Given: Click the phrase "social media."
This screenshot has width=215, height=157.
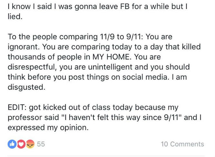Looking at the screenshot, I should [145, 77].
